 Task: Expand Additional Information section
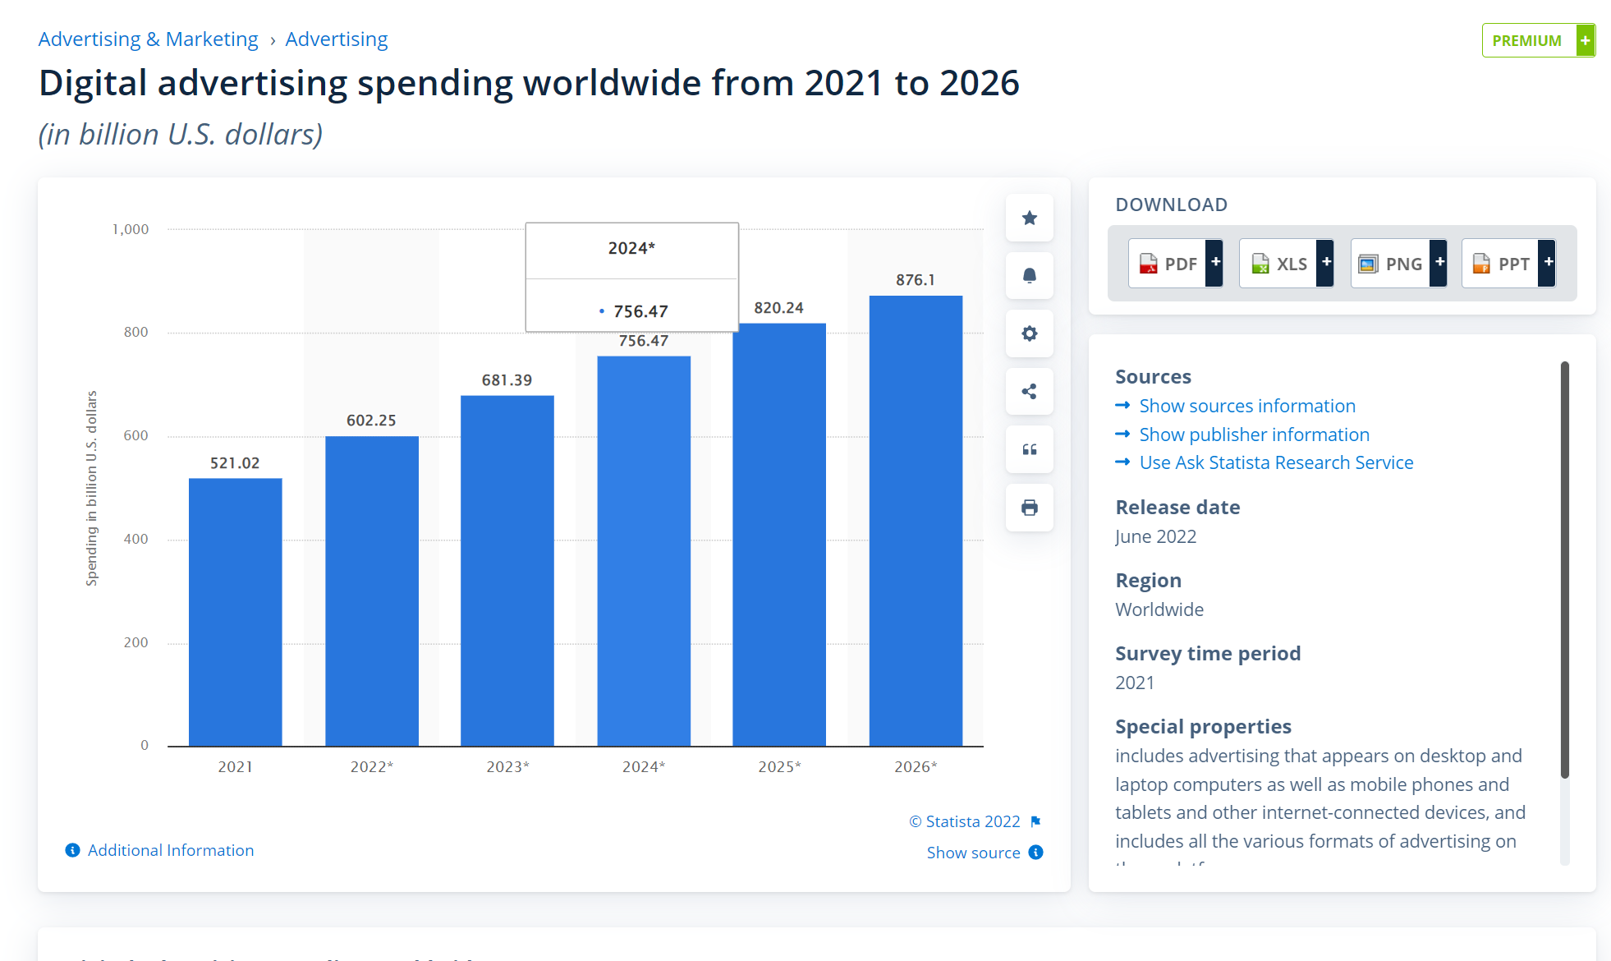pyautogui.click(x=170, y=850)
